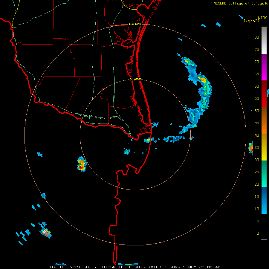The height and width of the screenshot is (269, 269).
Task: Click the 15 value on the color scale
Action: pyautogui.click(x=257, y=197)
